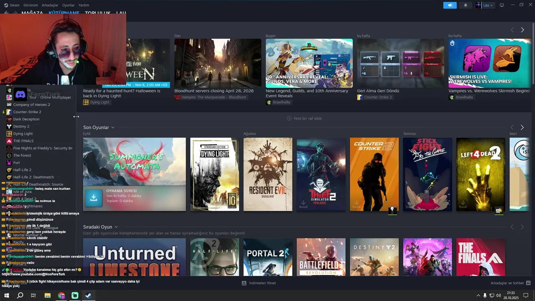This screenshot has height=301, width=535.
Task: Select the Destiny 2 icon in sidebar
Action: (9, 126)
